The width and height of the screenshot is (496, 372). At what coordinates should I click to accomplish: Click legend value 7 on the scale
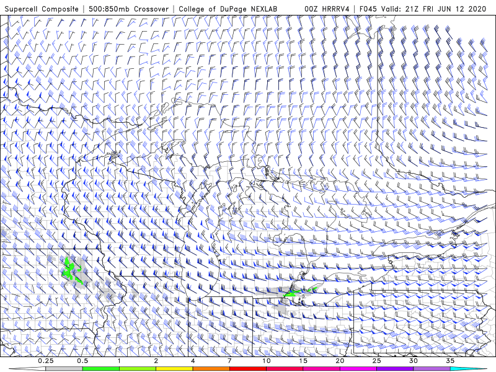(229, 361)
